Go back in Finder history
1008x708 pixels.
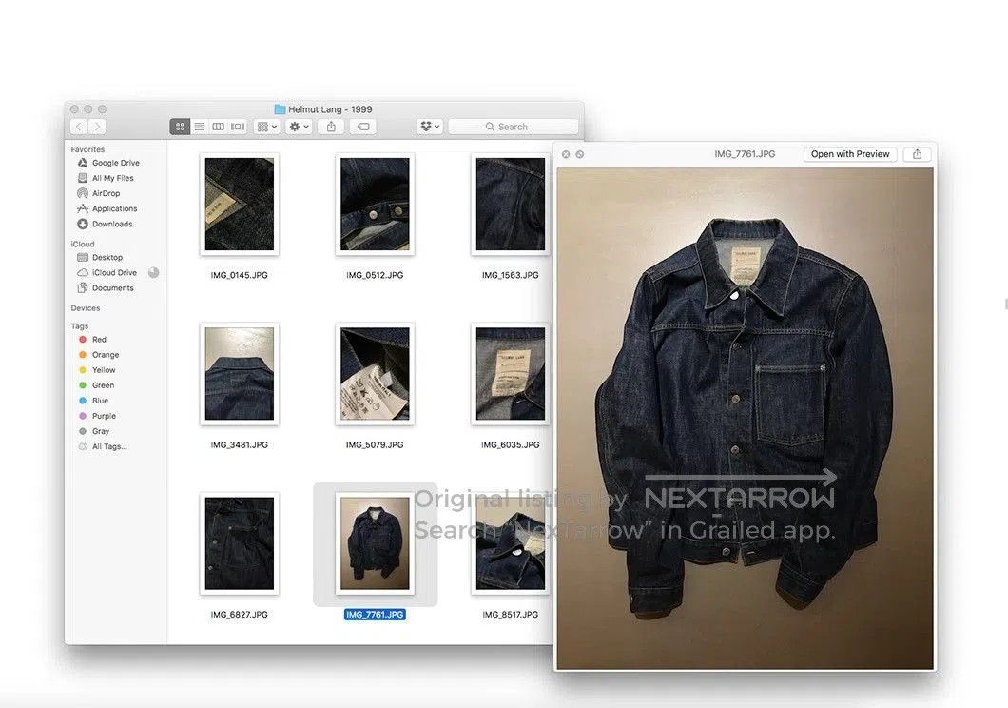(79, 127)
